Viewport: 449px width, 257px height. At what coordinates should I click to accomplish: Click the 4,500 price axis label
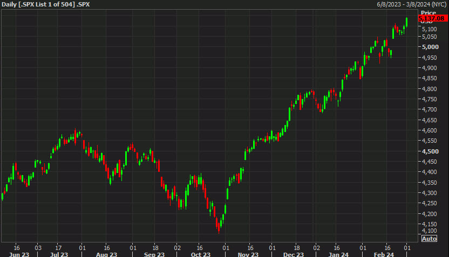click(x=430, y=151)
